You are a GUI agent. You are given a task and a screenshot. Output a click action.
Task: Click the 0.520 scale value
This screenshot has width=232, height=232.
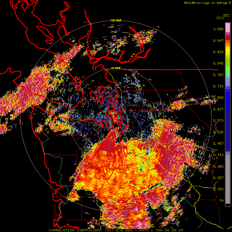point(218,132)
